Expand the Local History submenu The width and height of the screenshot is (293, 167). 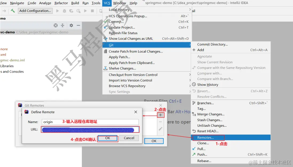(147, 10)
